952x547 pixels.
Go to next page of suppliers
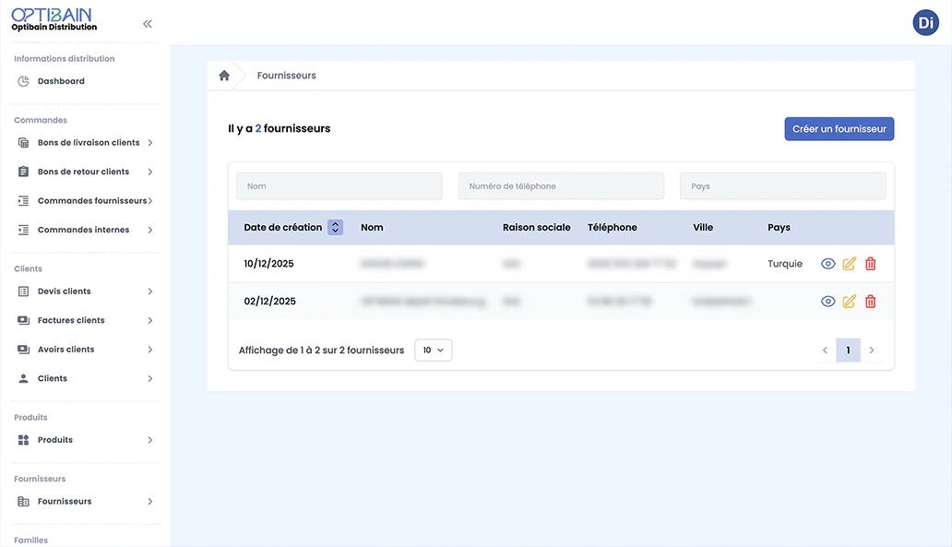tap(872, 351)
